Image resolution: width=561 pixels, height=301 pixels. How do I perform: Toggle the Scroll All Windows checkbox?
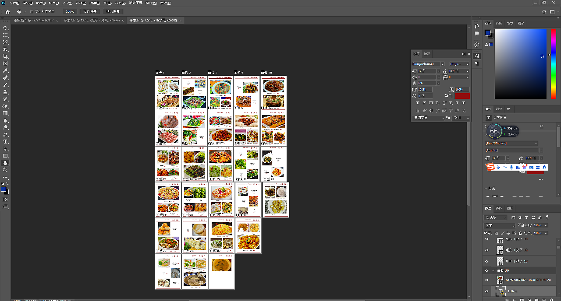tap(32, 11)
